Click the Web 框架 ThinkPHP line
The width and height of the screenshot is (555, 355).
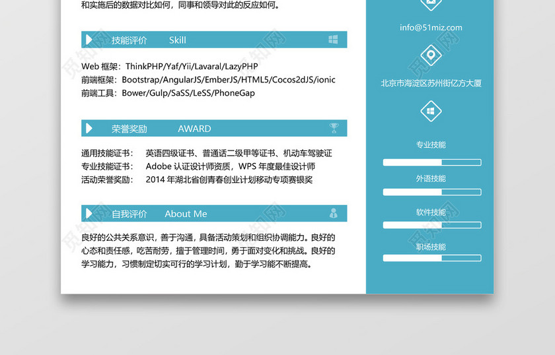point(170,67)
